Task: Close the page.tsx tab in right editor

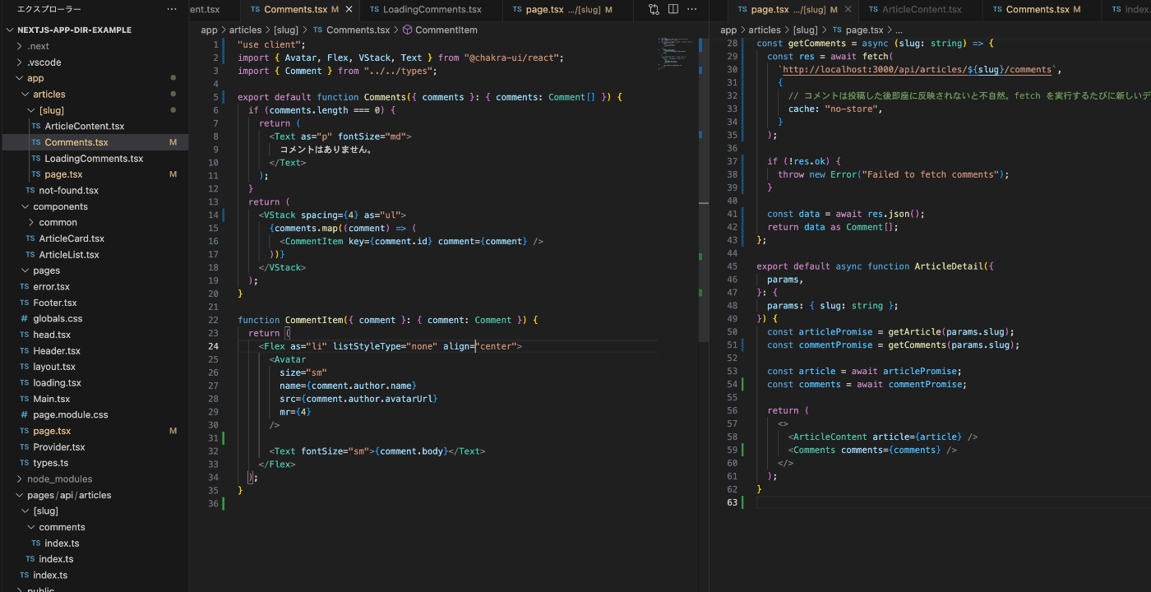Action: click(848, 10)
